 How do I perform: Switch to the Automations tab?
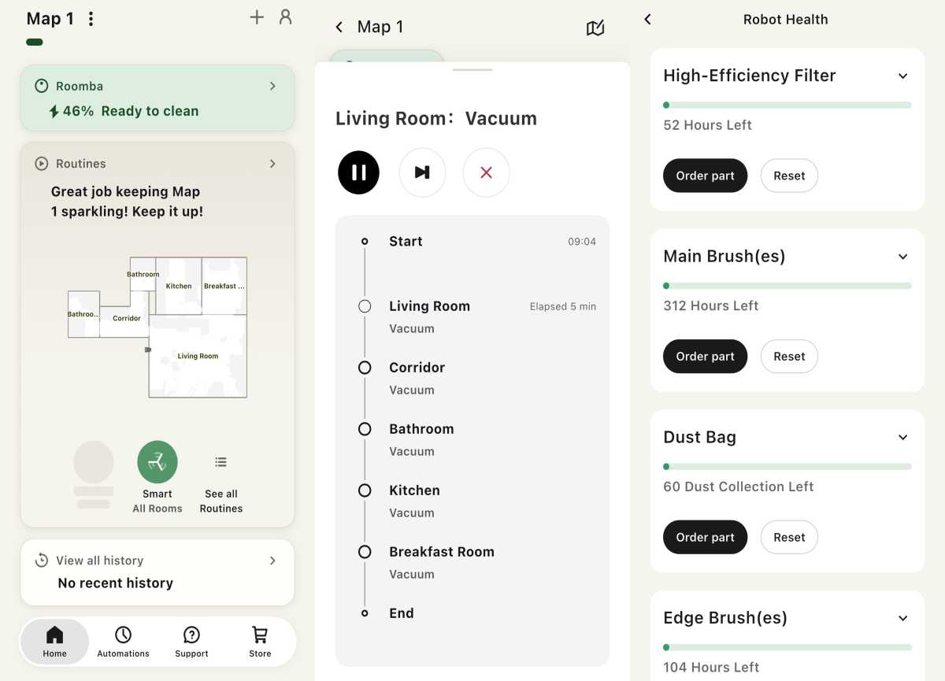[123, 642]
